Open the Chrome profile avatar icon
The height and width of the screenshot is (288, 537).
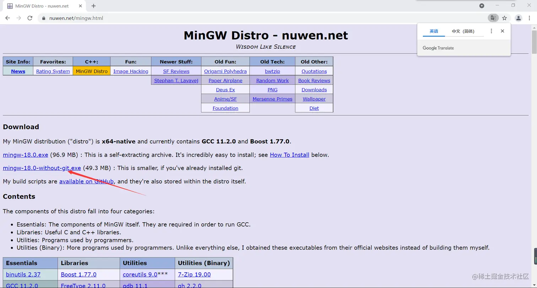click(x=519, y=18)
